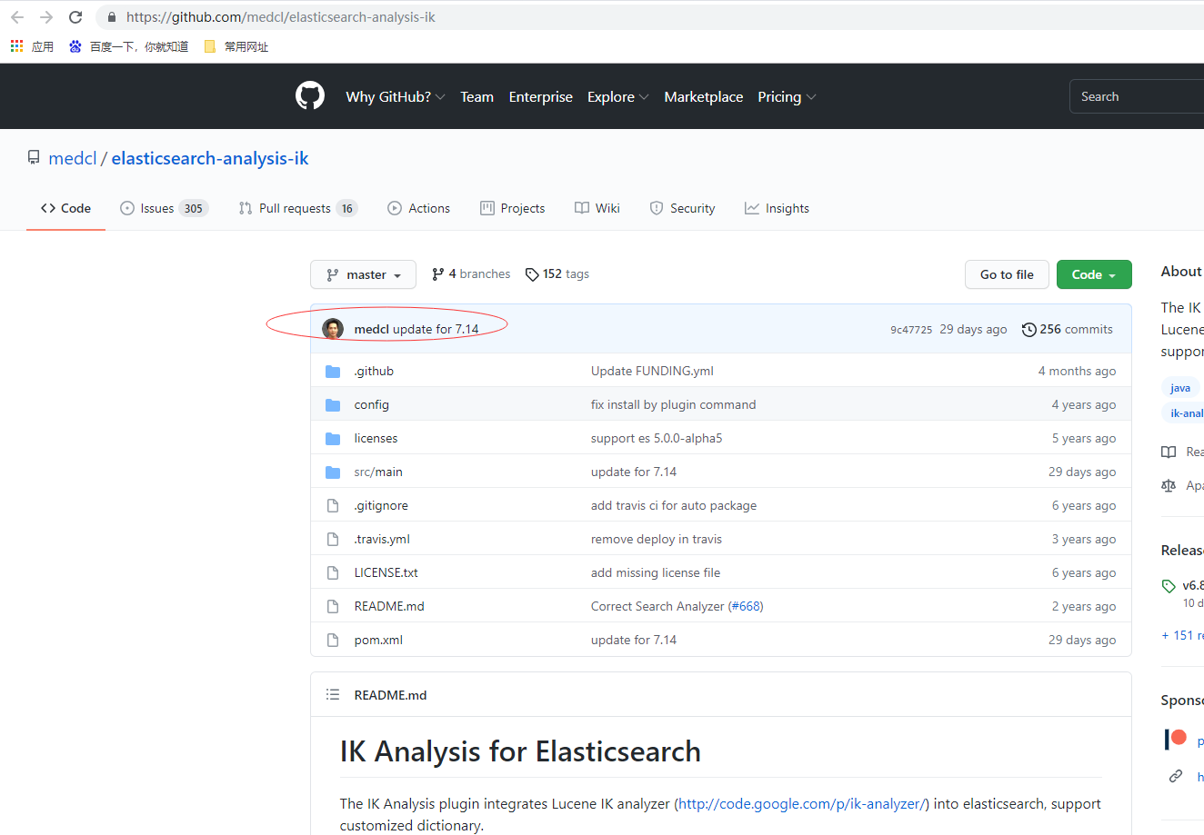Open elasticsearch-analysis-ik repository title link
This screenshot has width=1204, height=835.
pyautogui.click(x=210, y=158)
